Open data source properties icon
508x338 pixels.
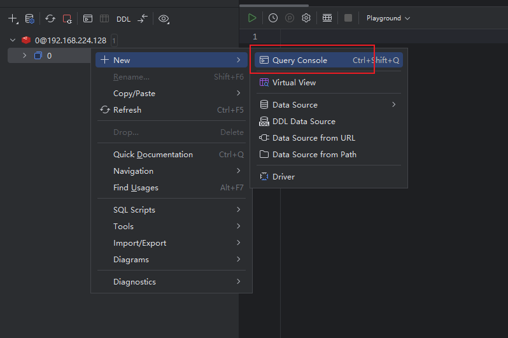[30, 19]
